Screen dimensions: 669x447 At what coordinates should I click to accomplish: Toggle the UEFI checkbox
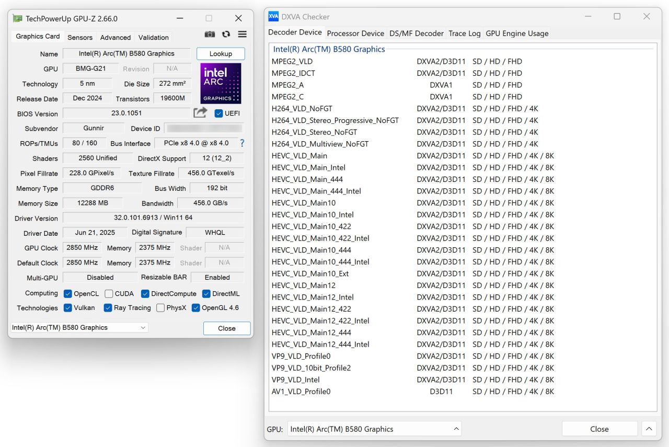tap(218, 113)
